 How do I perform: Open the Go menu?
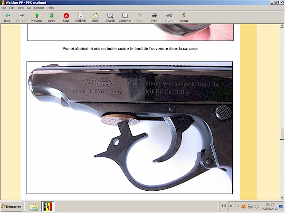click(x=29, y=8)
